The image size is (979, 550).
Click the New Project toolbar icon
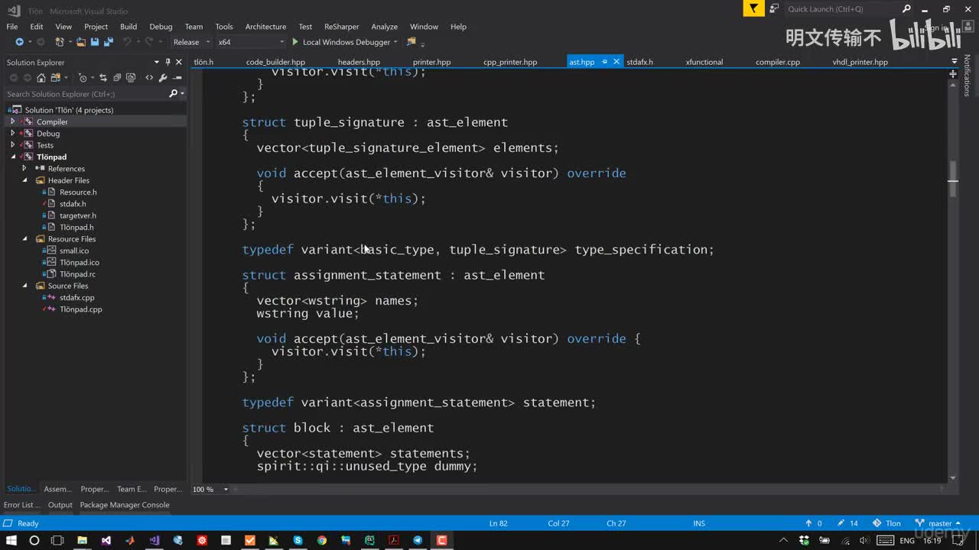[61, 42]
